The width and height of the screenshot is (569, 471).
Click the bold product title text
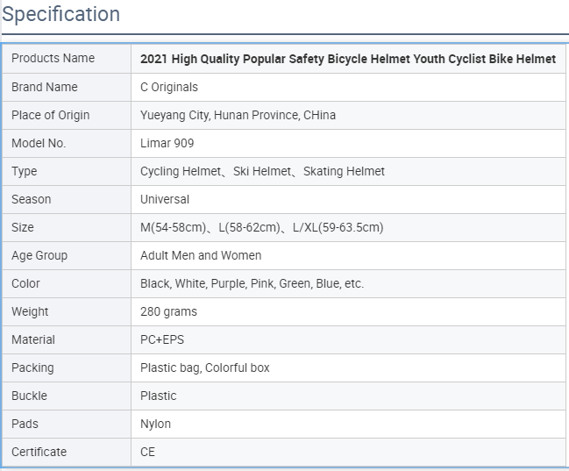click(348, 59)
